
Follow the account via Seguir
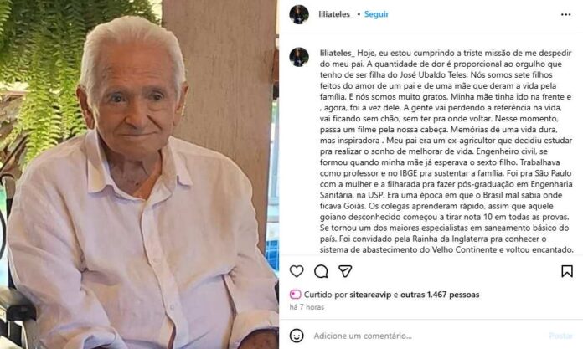pos(376,14)
